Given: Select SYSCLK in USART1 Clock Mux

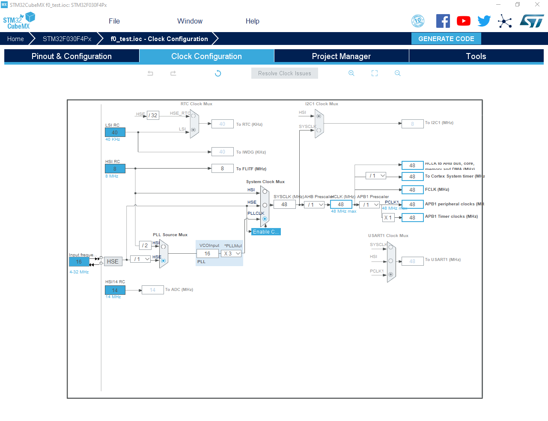Looking at the screenshot, I should (390, 247).
